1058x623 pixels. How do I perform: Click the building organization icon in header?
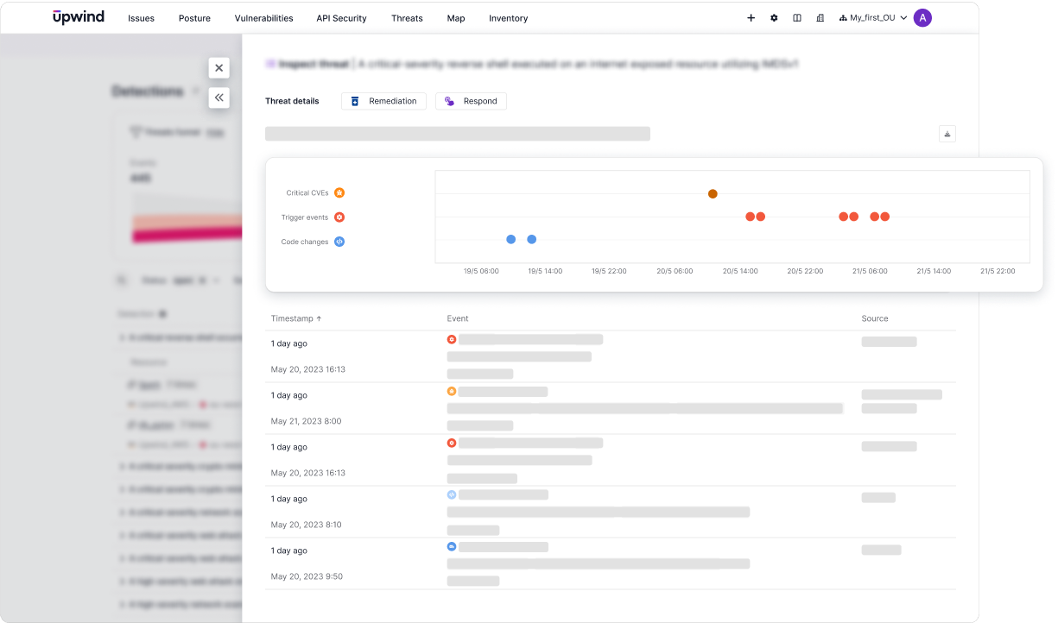(x=820, y=18)
